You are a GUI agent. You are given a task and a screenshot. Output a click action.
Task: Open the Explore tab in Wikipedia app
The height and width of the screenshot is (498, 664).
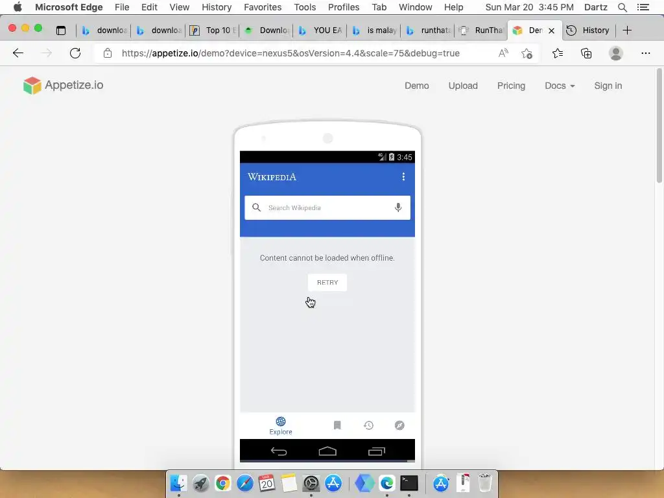coord(281,425)
